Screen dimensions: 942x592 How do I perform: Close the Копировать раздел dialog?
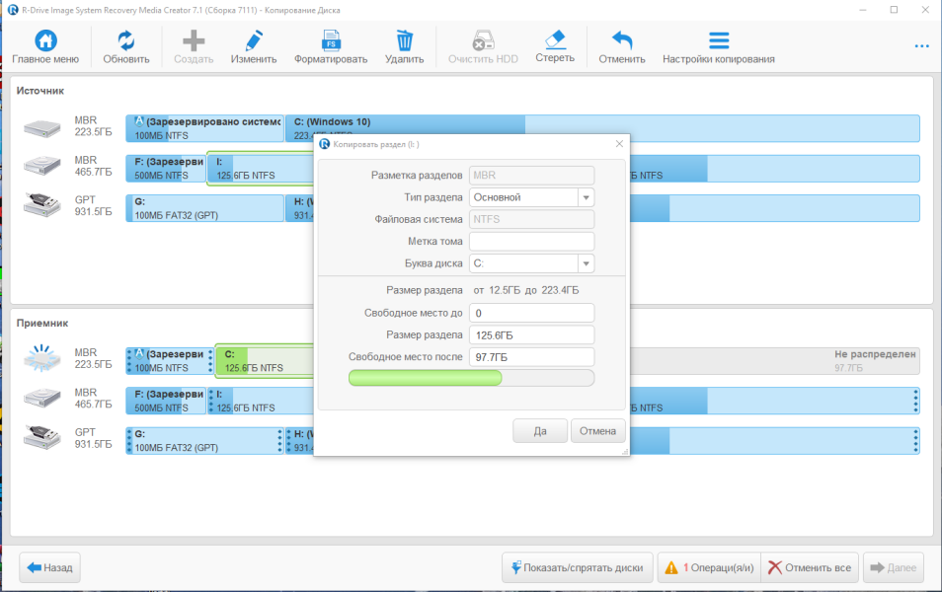pyautogui.click(x=619, y=144)
